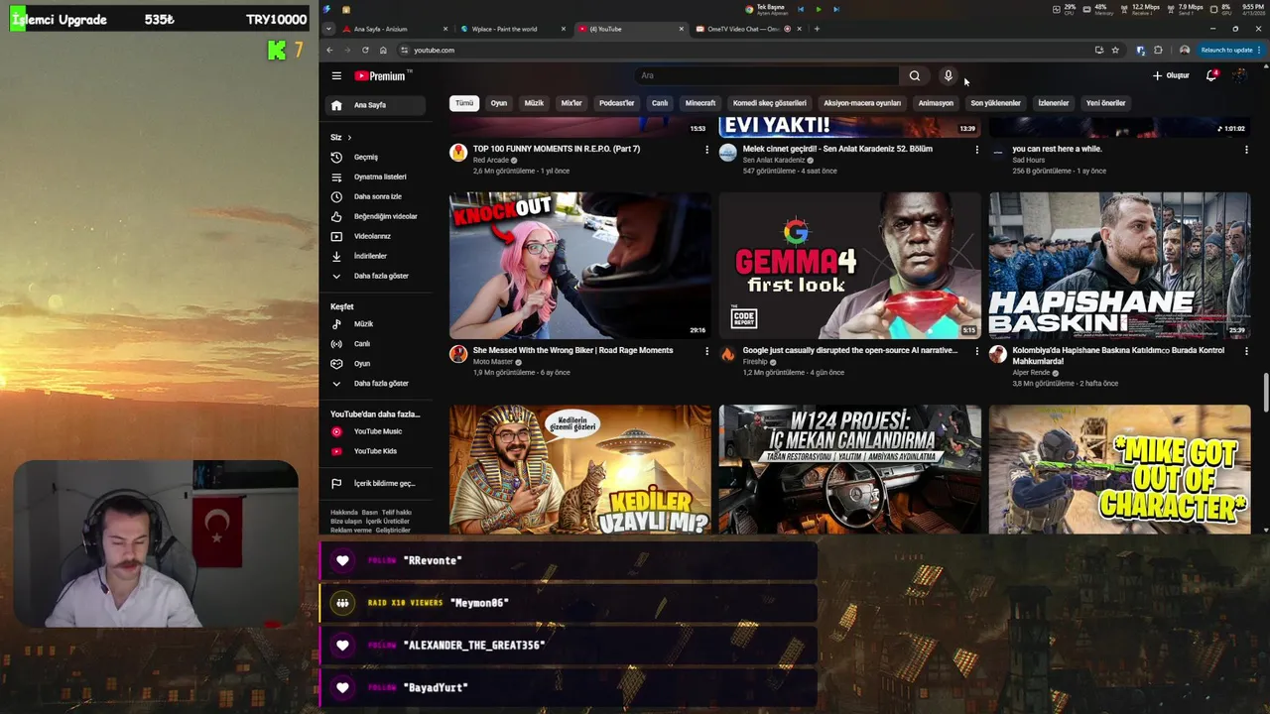Open more options for Kolombiya'da Hapishane video

[1246, 351]
